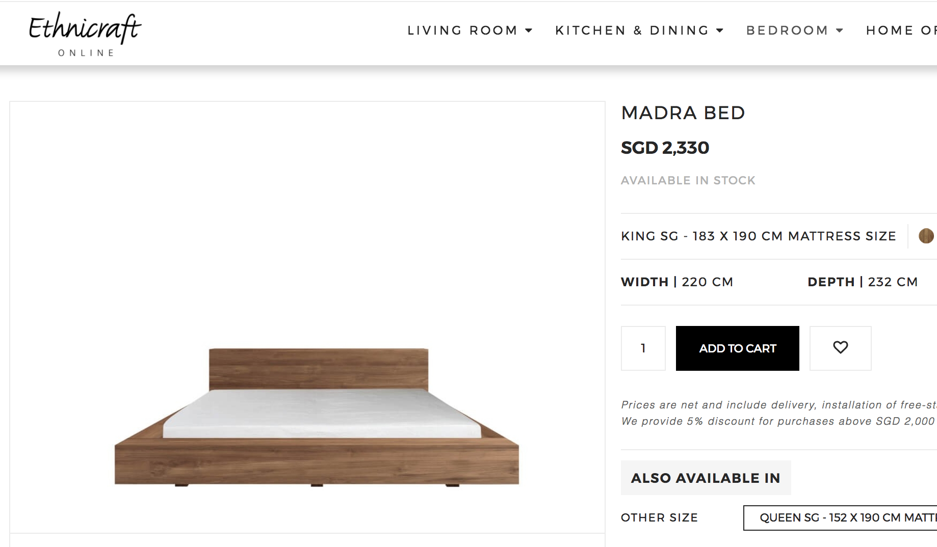The height and width of the screenshot is (547, 937).
Task: Click the Available In Stock status text
Action: pyautogui.click(x=688, y=180)
